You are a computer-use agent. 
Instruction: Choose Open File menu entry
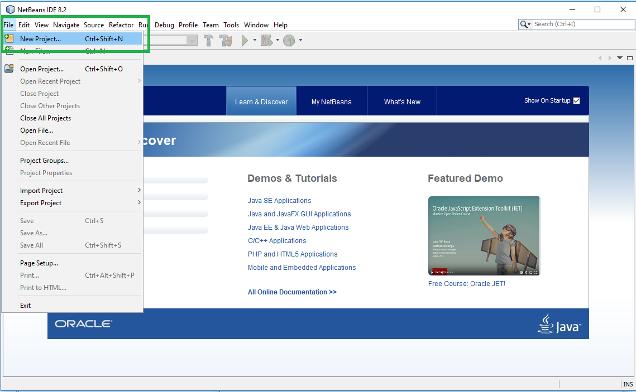tap(72, 130)
